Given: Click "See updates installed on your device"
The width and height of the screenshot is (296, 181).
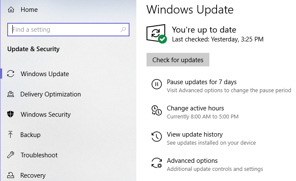Looking at the screenshot, I should coord(211,143).
